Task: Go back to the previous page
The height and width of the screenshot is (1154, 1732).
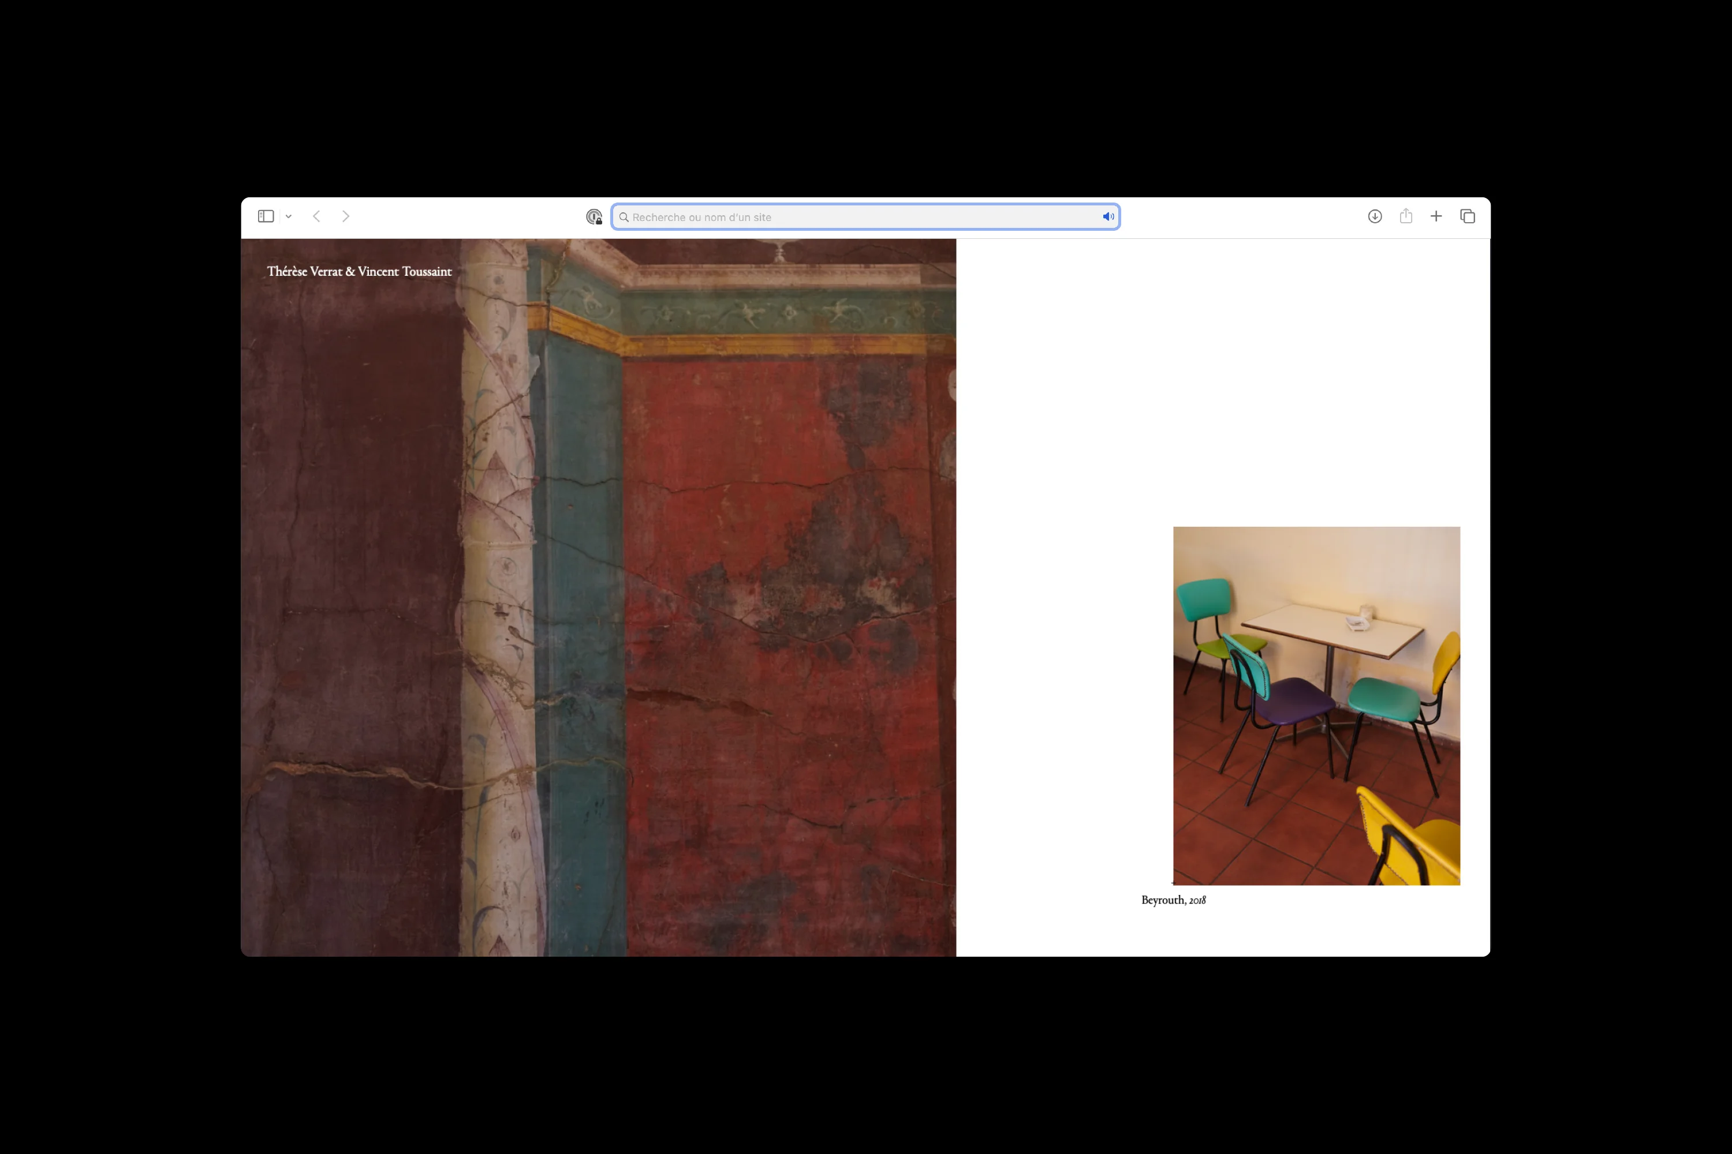Action: click(x=316, y=216)
